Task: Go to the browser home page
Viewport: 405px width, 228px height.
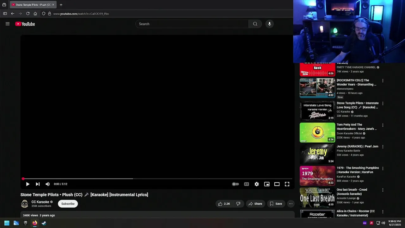Action: (x=35, y=14)
